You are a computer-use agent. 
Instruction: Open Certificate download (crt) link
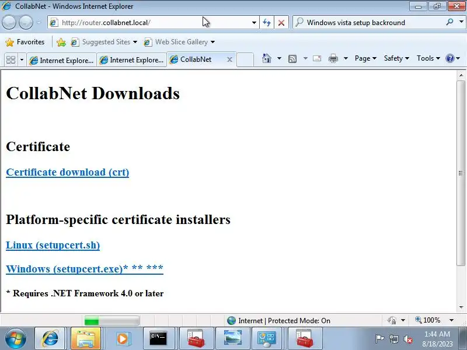[68, 172]
